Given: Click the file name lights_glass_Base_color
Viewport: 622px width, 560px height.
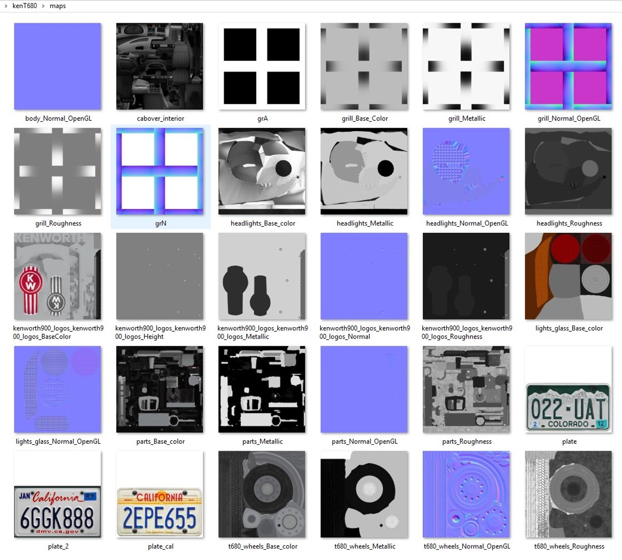Looking at the screenshot, I should pyautogui.click(x=569, y=328).
